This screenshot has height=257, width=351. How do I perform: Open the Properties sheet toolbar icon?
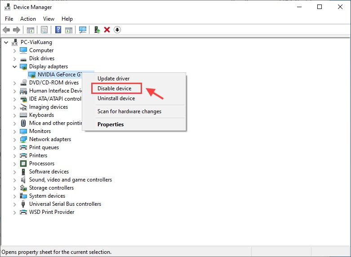(44, 30)
